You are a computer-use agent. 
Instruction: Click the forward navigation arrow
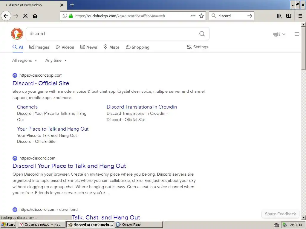coord(16,16)
